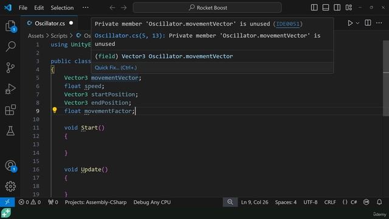389x219 pixels.
Task: Open notifications bell
Action: (379, 202)
